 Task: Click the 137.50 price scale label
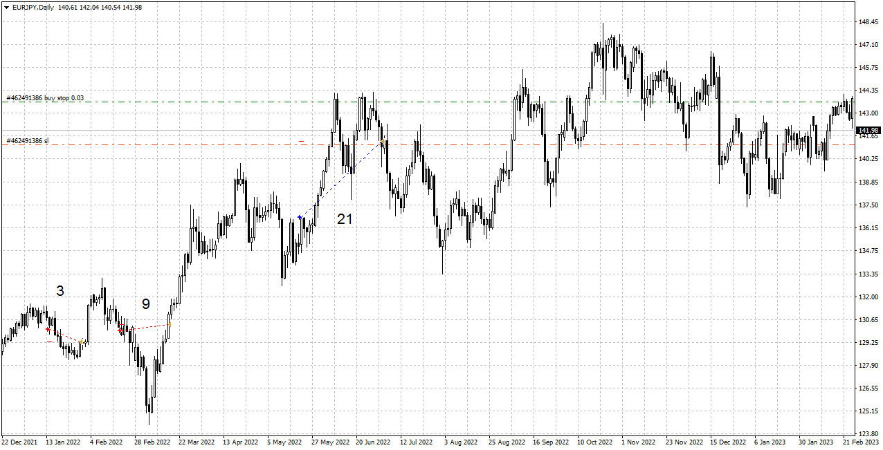click(868, 205)
